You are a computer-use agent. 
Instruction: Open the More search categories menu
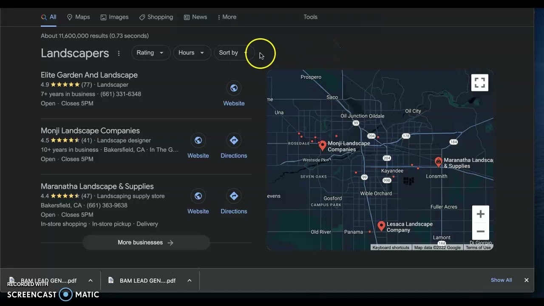227,17
